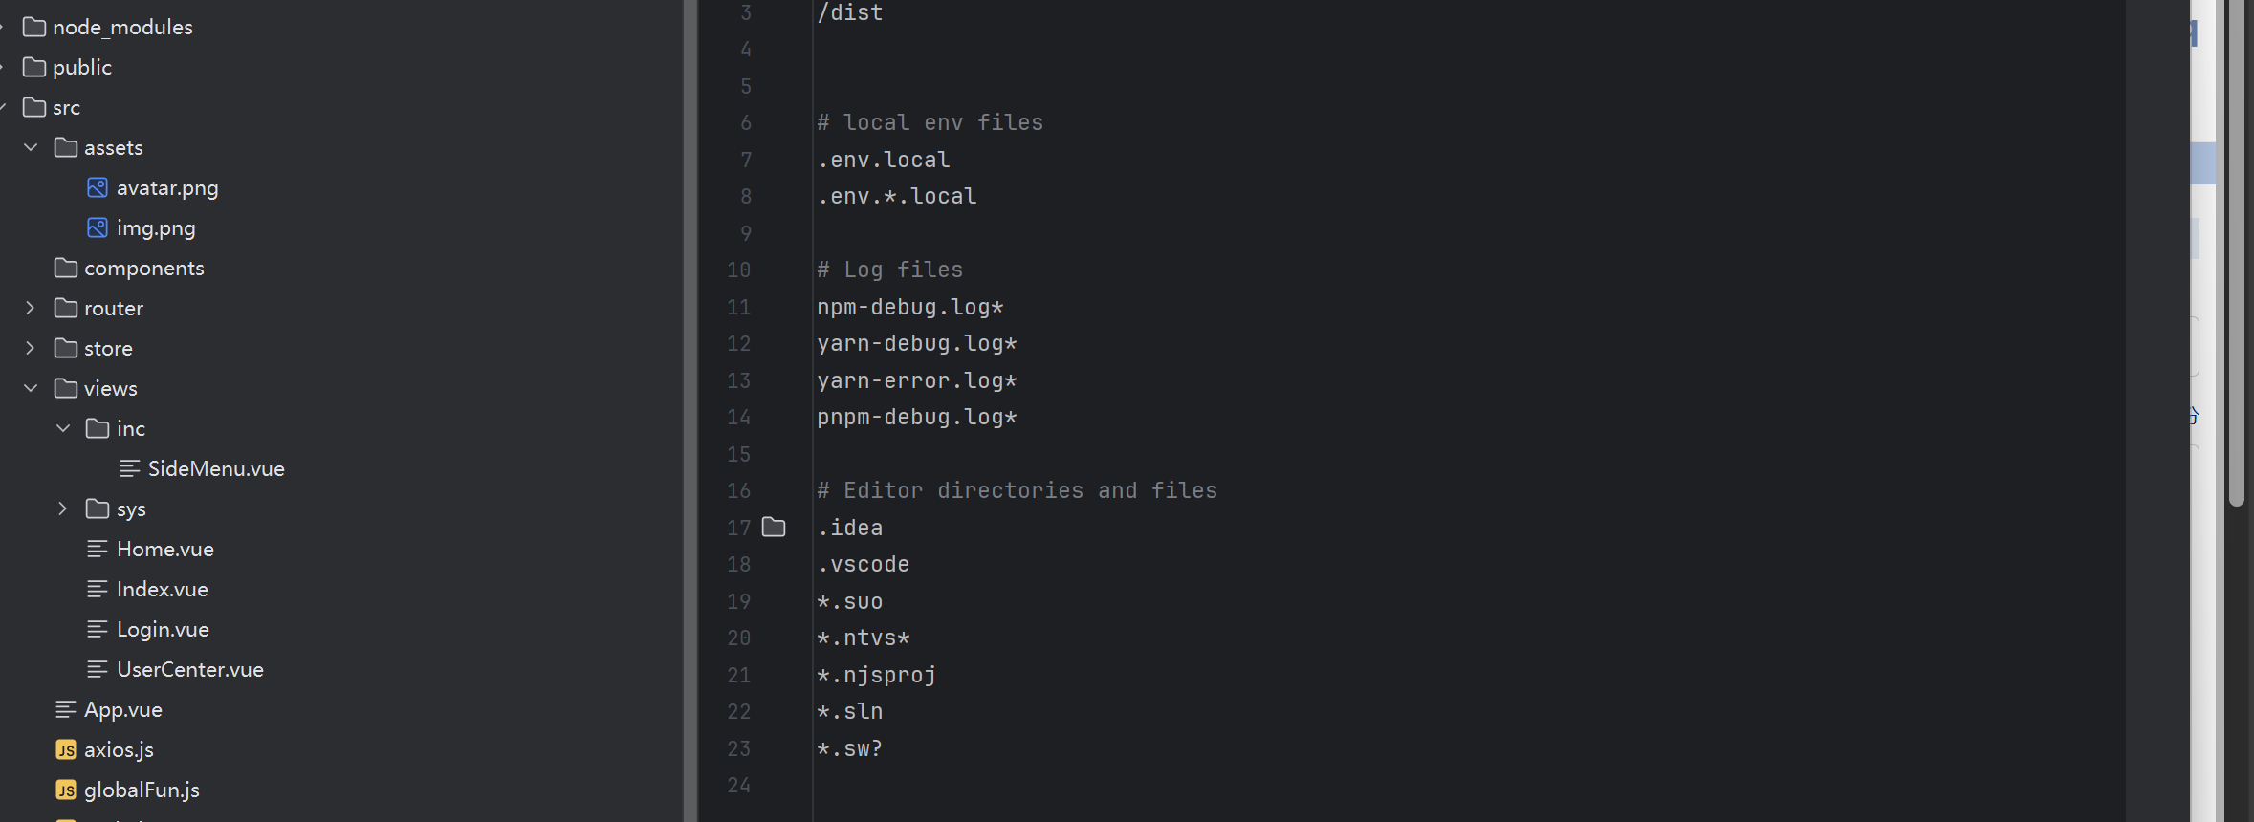Click the App.vue file icon
The height and width of the screenshot is (822, 2254).
(x=65, y=709)
